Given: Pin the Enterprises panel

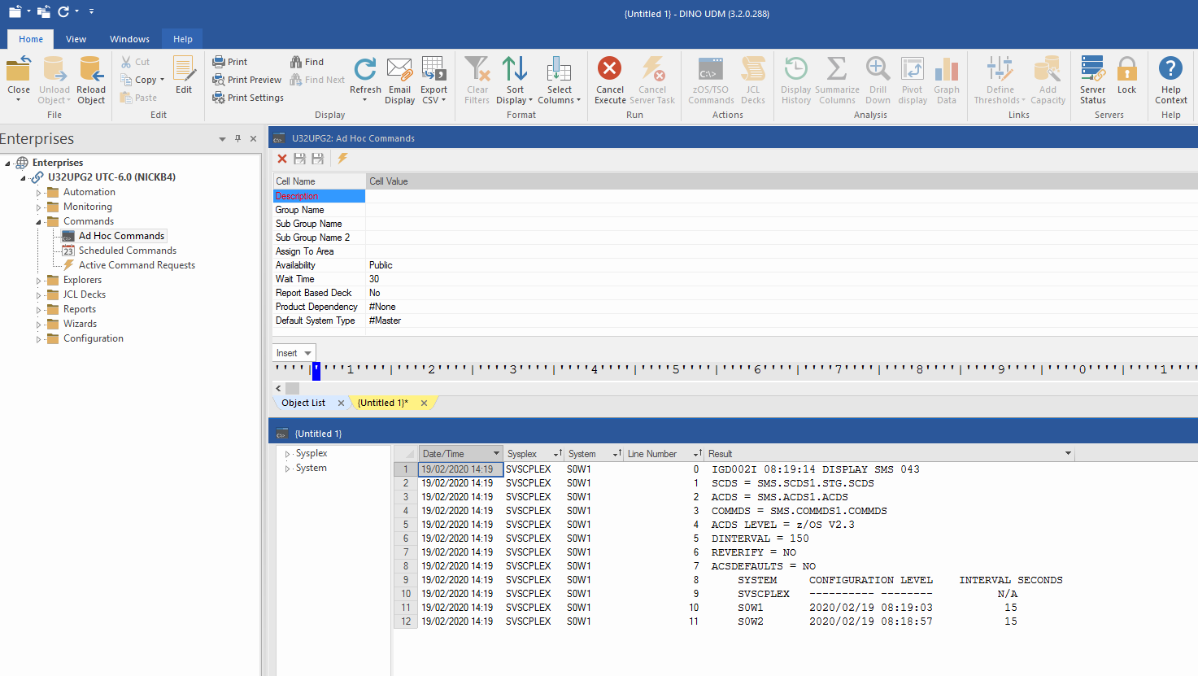Looking at the screenshot, I should pyautogui.click(x=237, y=139).
